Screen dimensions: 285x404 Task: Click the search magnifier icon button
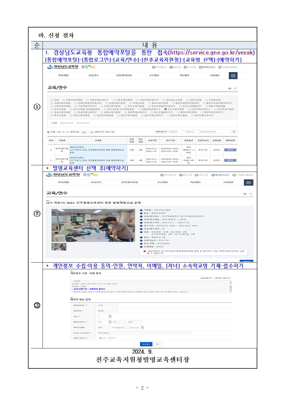pos(234,132)
